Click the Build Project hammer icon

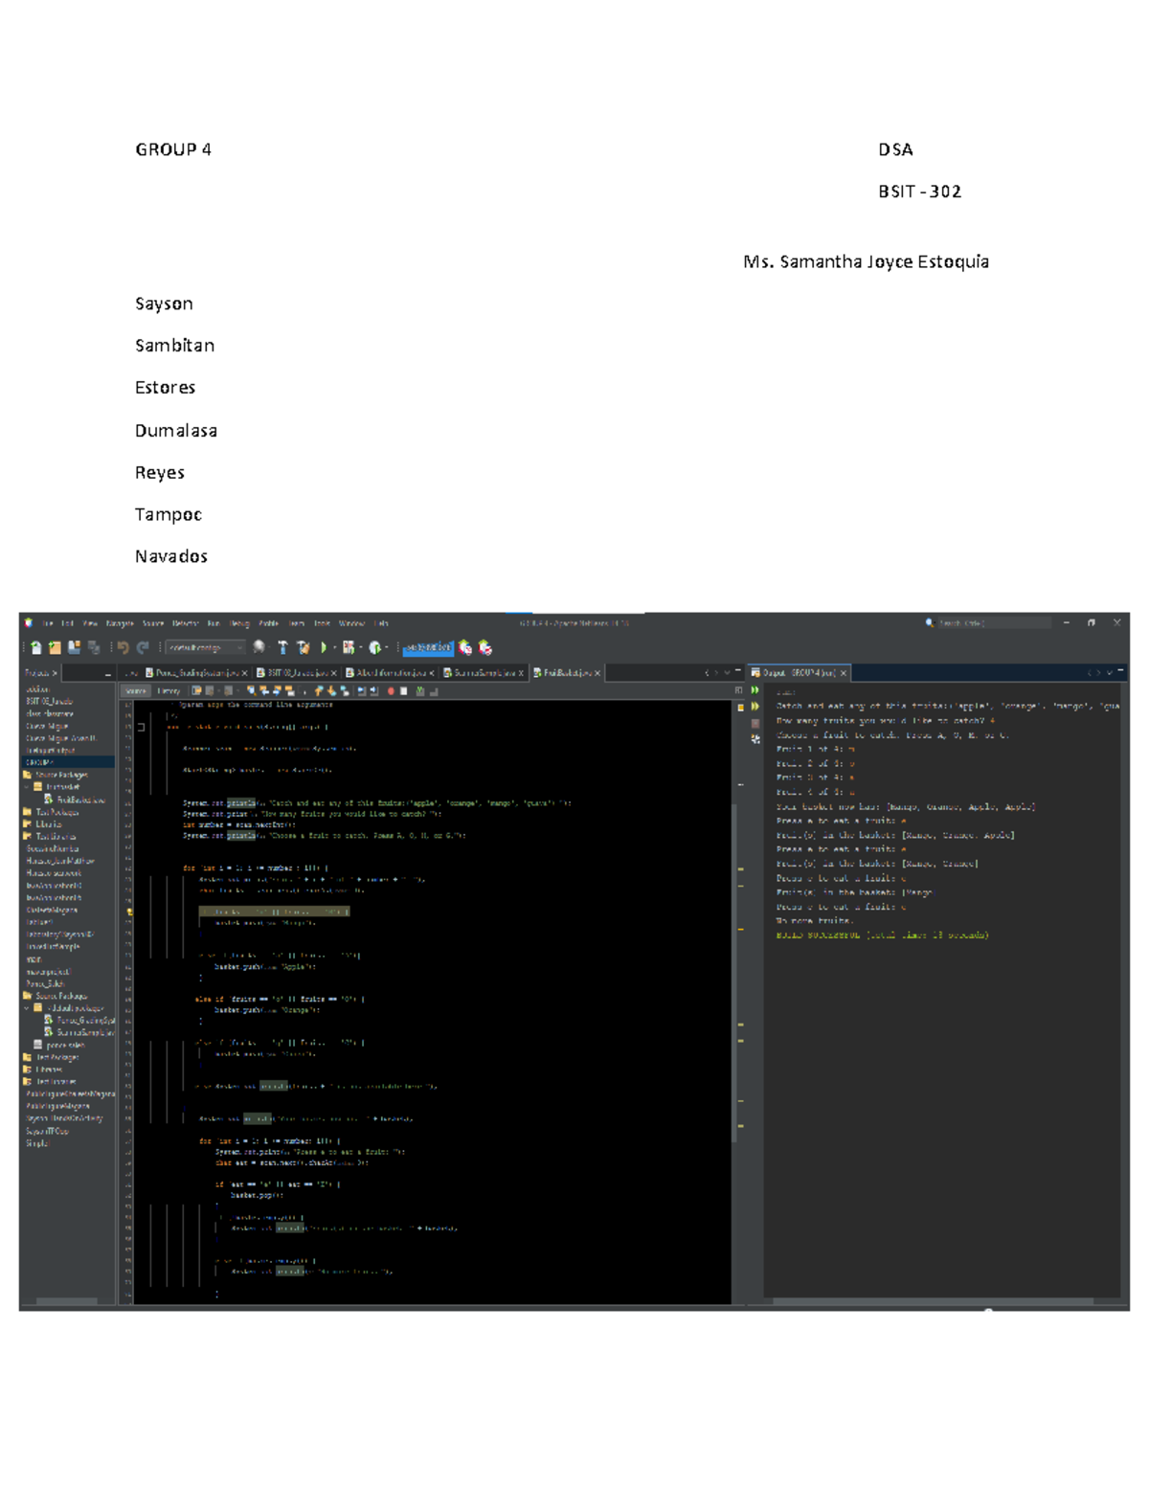[x=282, y=648]
